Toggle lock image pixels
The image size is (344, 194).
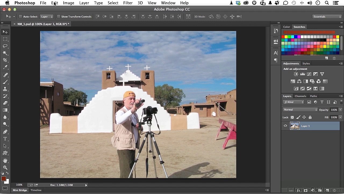[298, 117]
